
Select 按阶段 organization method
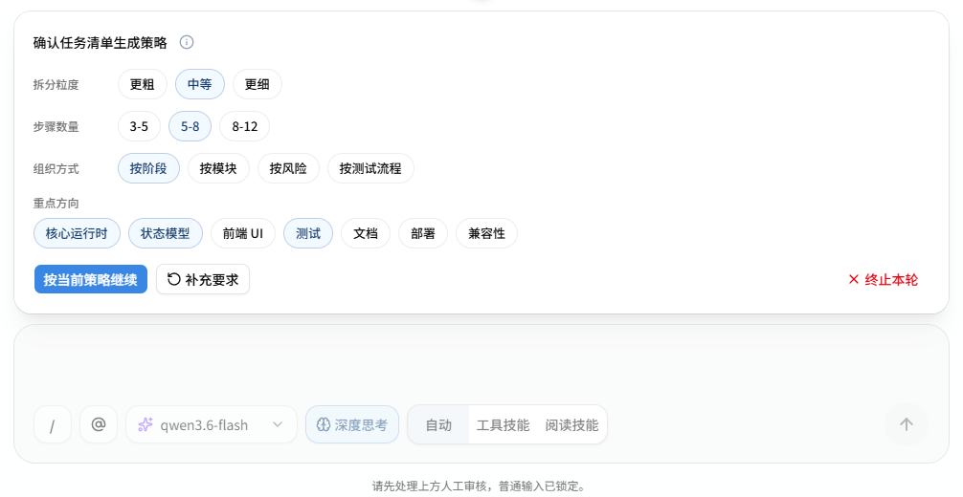tap(148, 168)
